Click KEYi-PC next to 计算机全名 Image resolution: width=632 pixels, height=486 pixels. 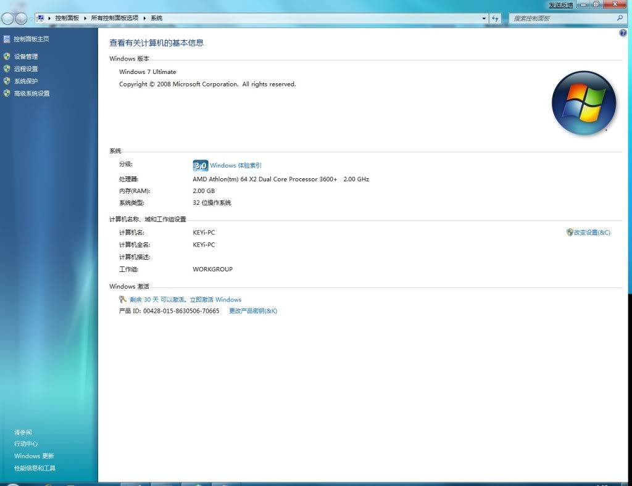tap(204, 245)
